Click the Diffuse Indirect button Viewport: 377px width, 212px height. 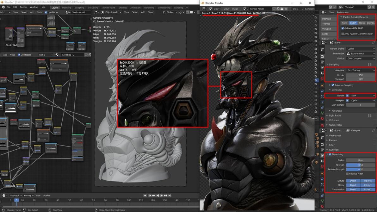pos(368,181)
